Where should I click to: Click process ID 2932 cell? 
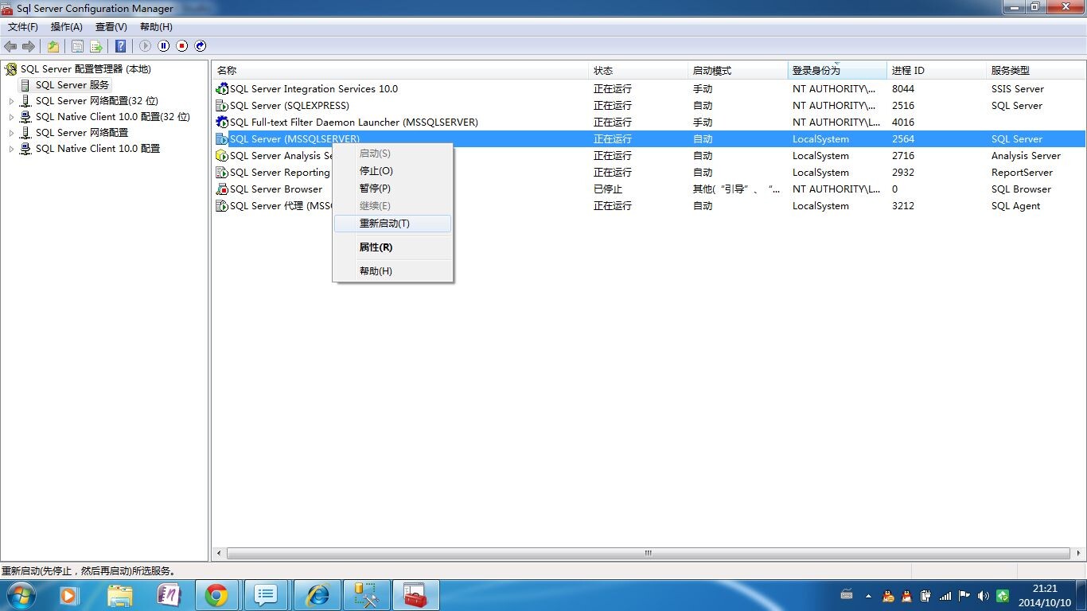pos(903,173)
